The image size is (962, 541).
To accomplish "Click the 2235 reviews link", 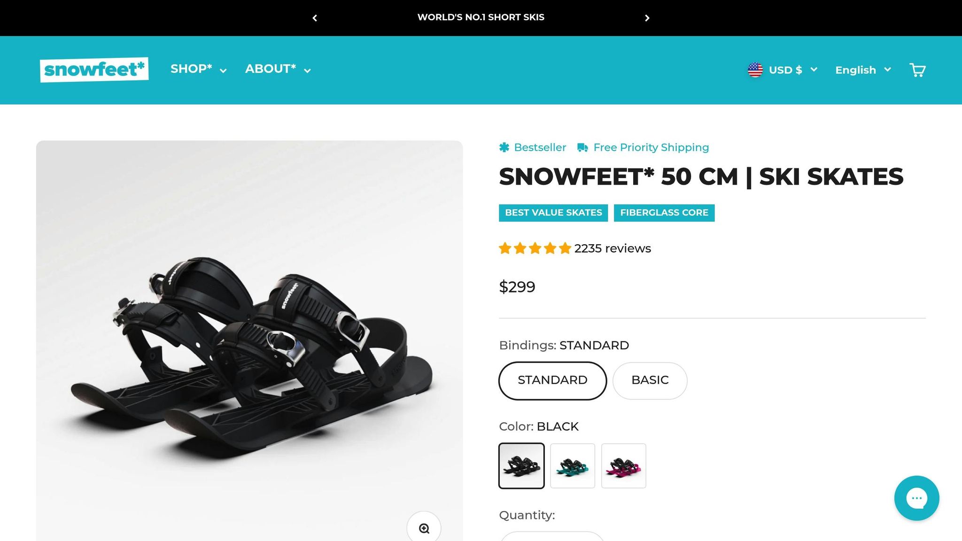I will tap(612, 248).
